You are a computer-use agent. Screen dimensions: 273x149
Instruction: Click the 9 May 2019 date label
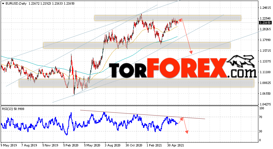[9, 145]
